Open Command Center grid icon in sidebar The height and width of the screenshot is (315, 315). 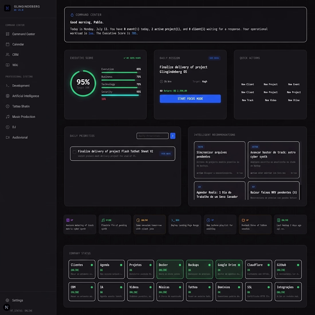tap(8, 34)
